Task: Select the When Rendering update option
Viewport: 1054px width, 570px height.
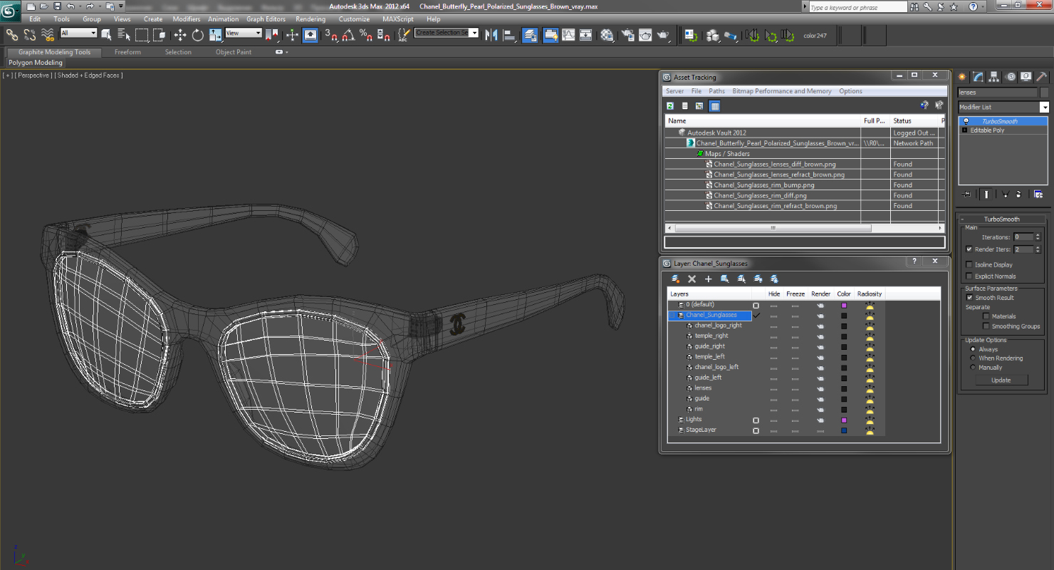Action: coord(973,358)
